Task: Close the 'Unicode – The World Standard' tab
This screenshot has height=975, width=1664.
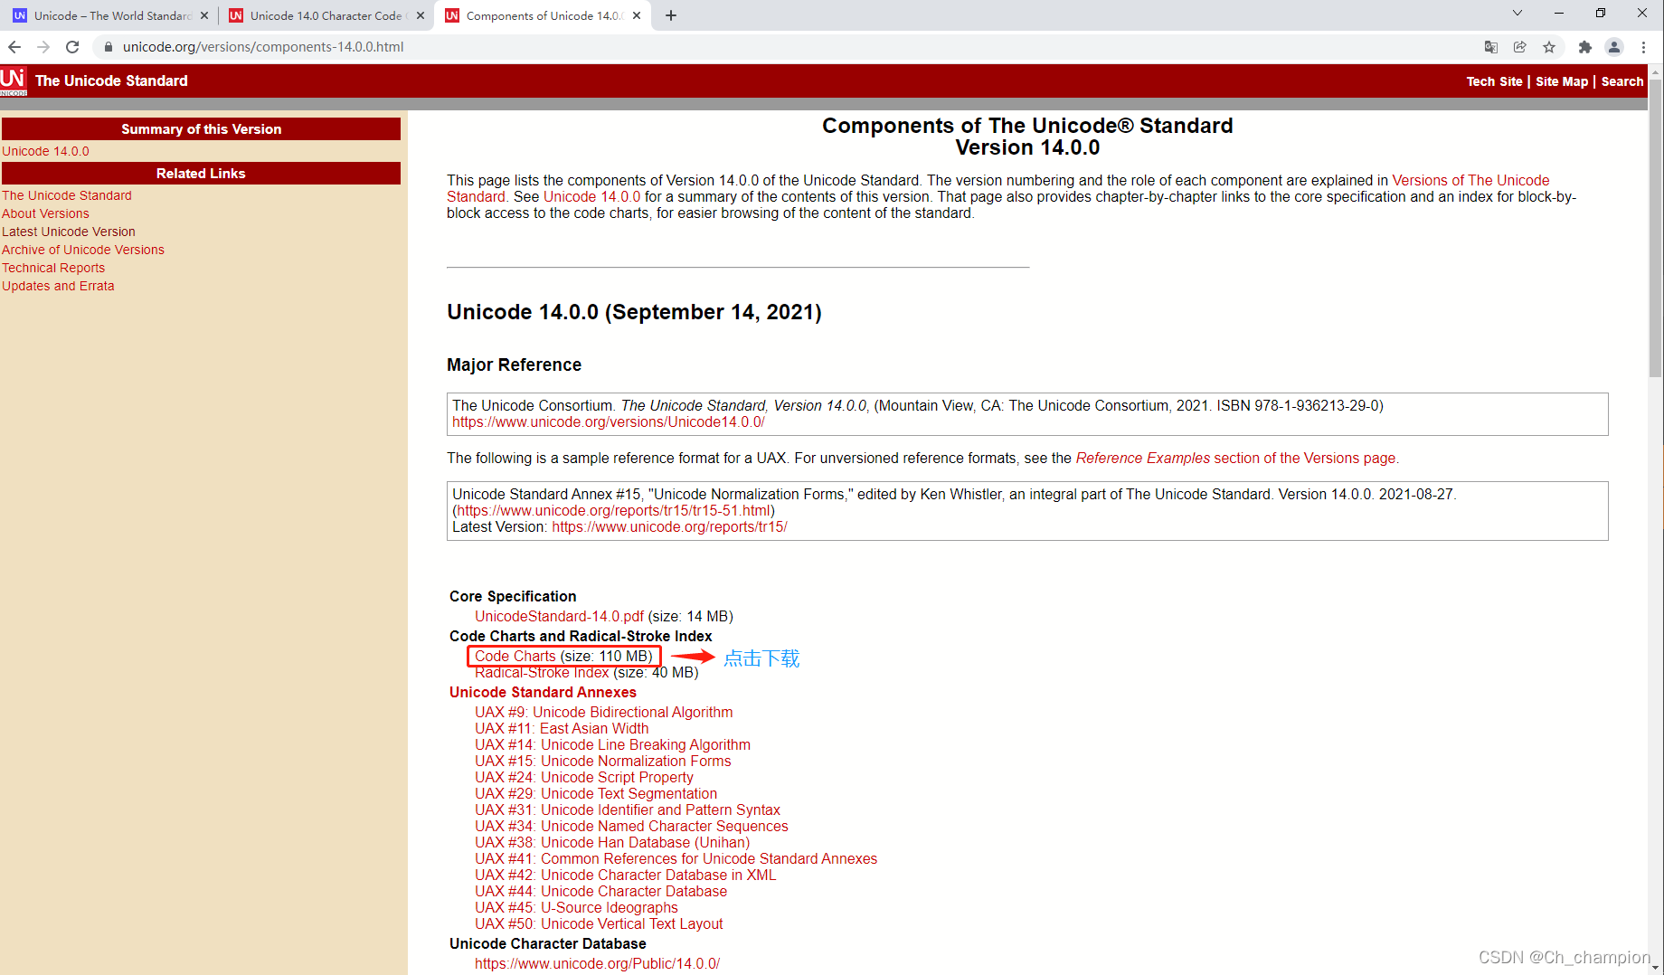Action: tap(204, 15)
